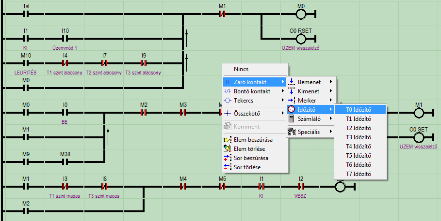The width and height of the screenshot is (441, 221).
Task: Click the Időzítő clock icon
Action: [x=292, y=110]
